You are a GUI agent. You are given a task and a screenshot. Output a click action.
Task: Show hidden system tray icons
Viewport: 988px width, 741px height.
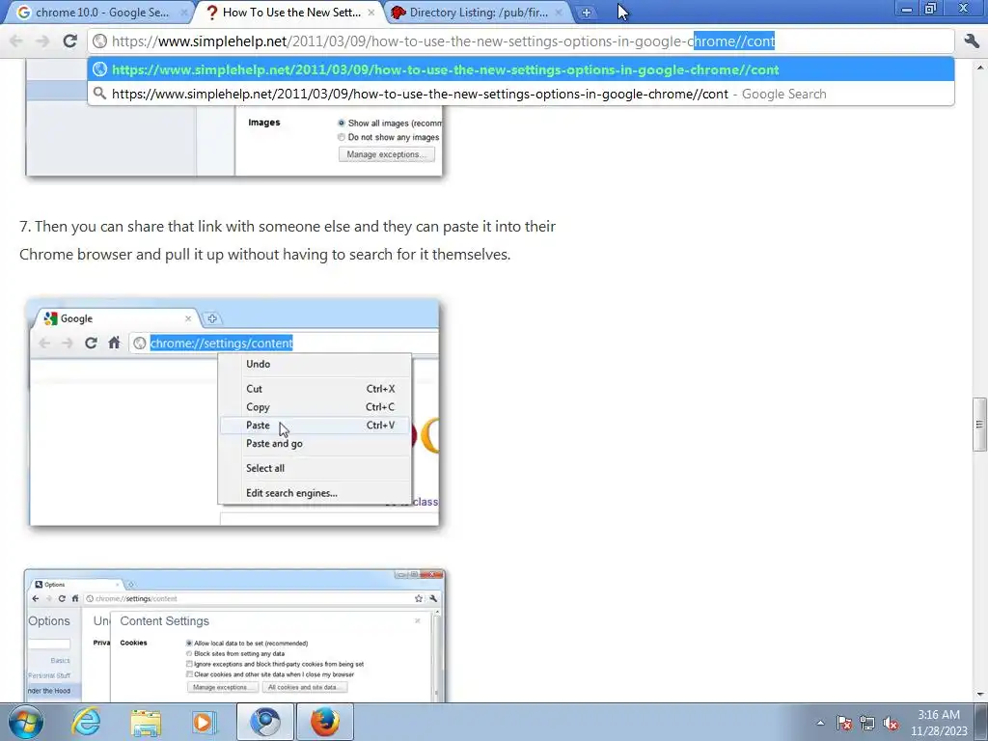pyautogui.click(x=820, y=723)
